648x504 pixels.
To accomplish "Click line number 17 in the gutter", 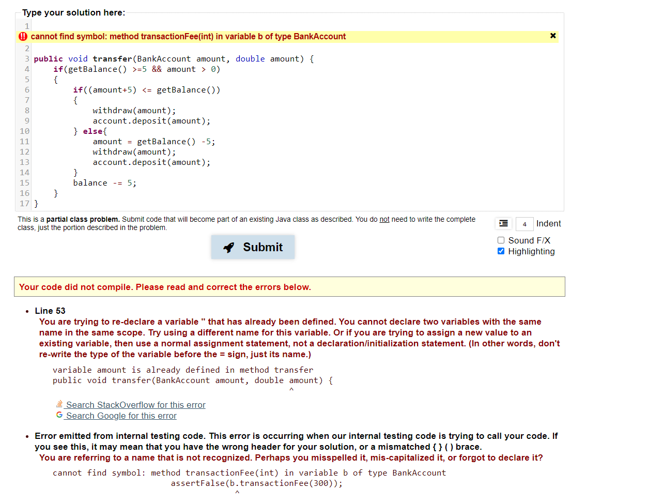I will tap(24, 203).
